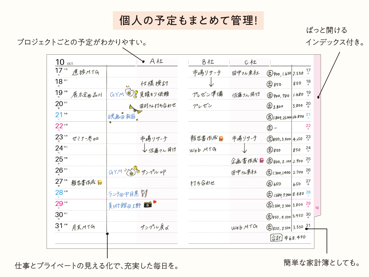Screen dimensions: 369x277
Task: Click the 出 stamp on the 22nd row
Action: [x=270, y=127]
